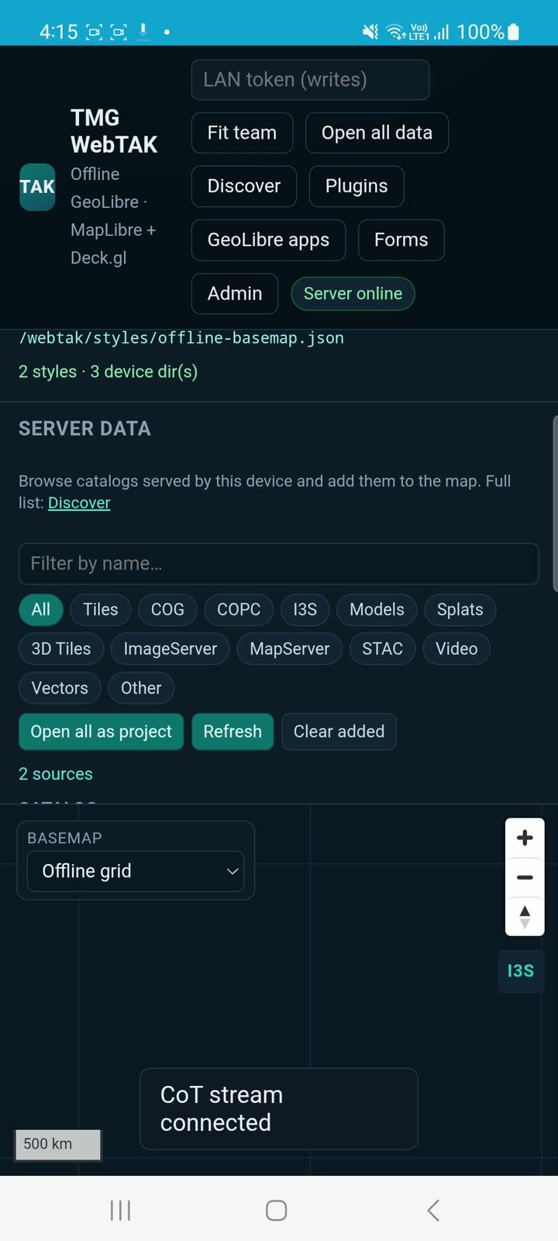
Task: Click the Clear added button
Action: [339, 731]
